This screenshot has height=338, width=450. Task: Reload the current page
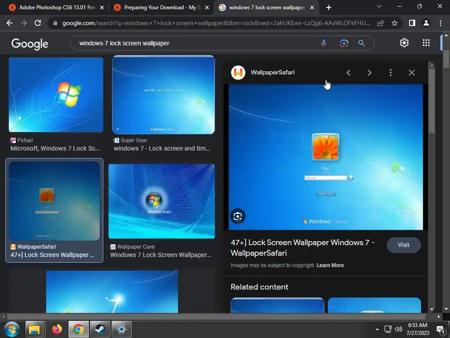(x=38, y=23)
